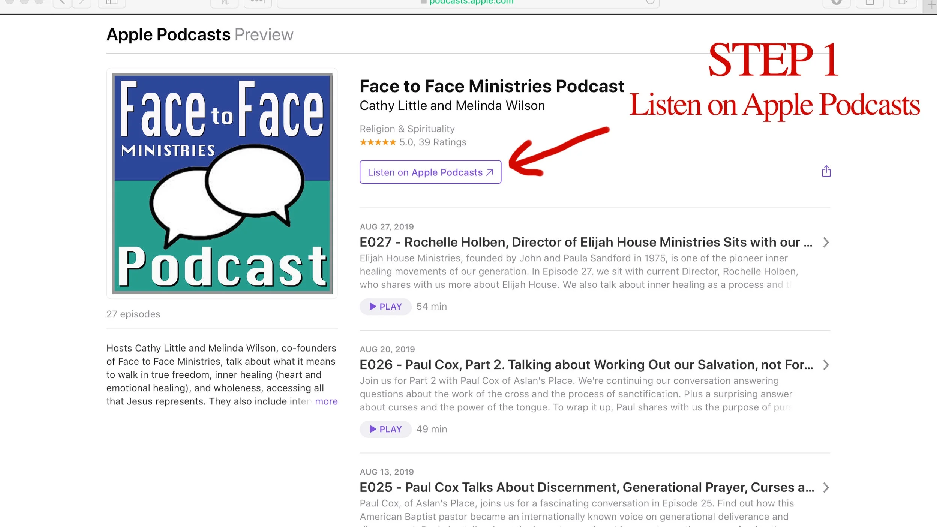Click the Apple Podcasts Preview heading
Viewport: 937px width, 527px height.
point(200,35)
